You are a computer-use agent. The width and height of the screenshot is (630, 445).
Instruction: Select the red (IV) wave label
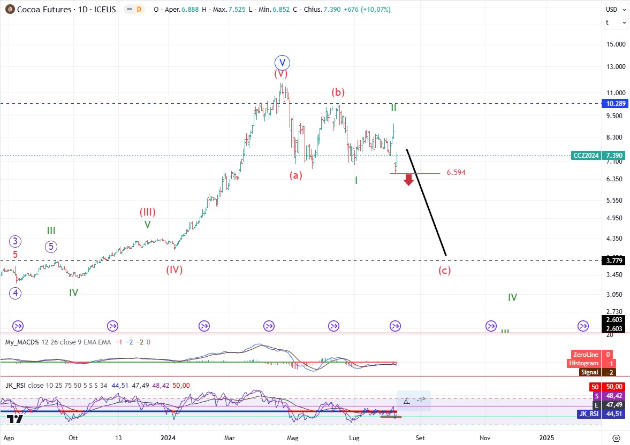click(174, 270)
